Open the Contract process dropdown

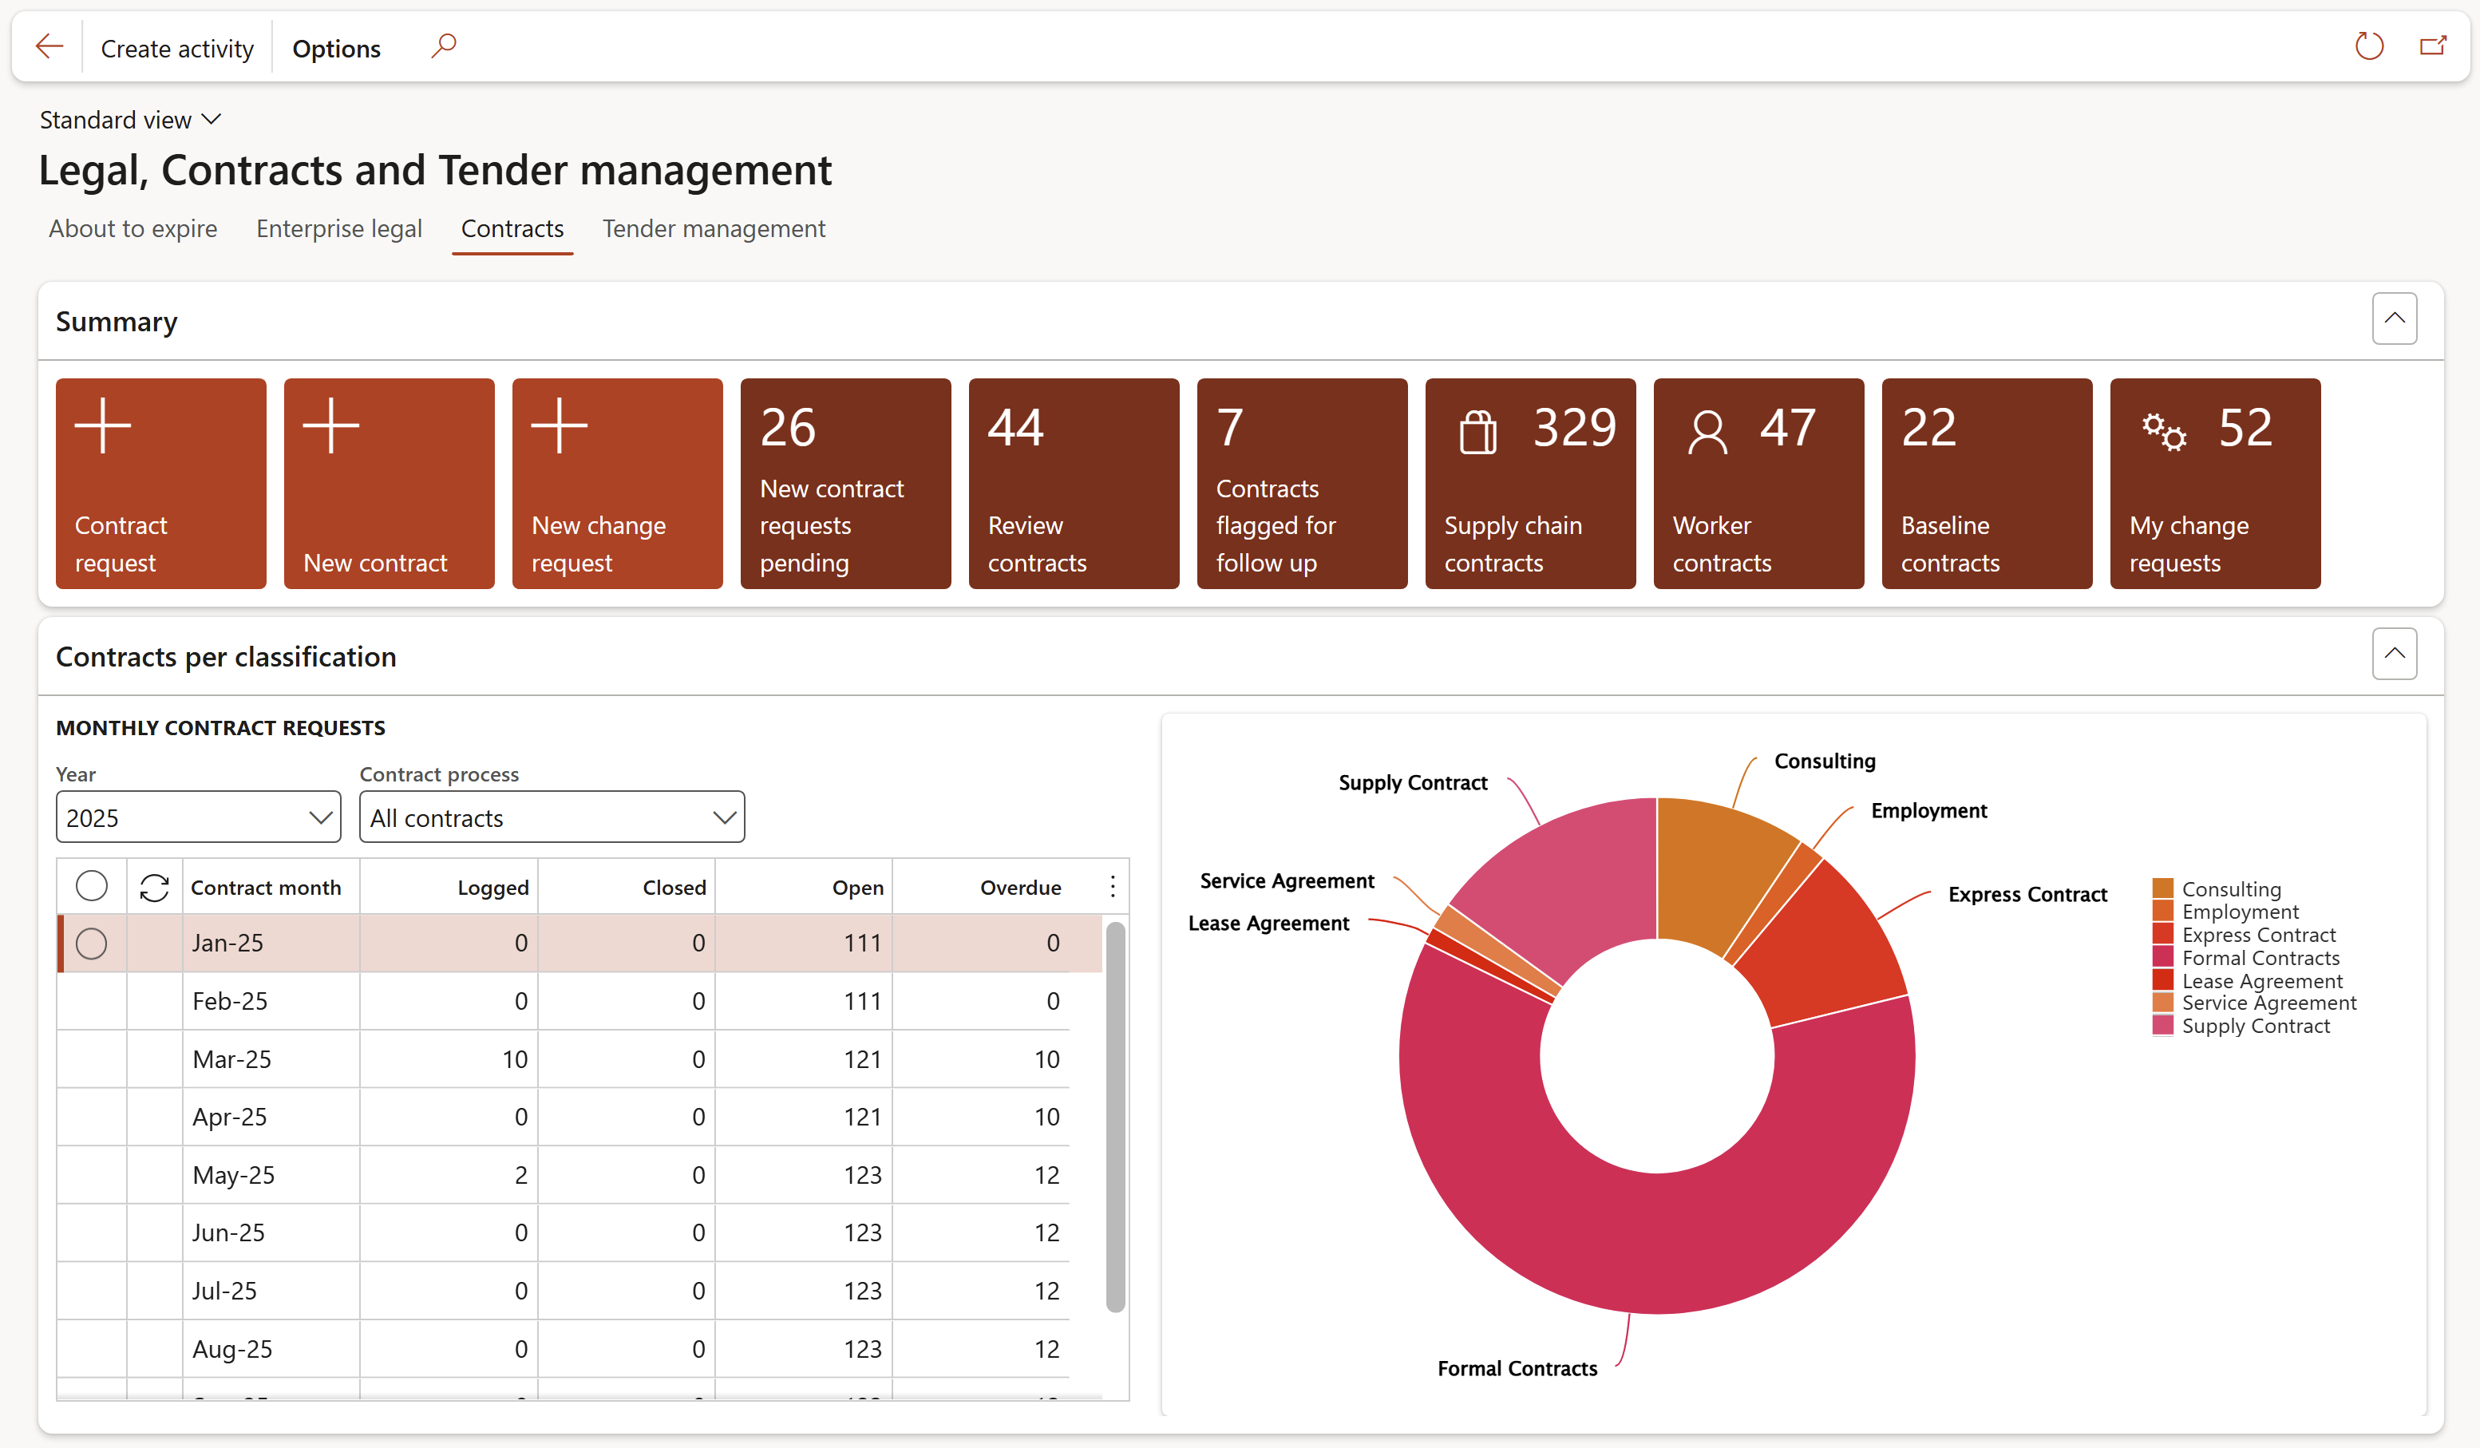[551, 817]
